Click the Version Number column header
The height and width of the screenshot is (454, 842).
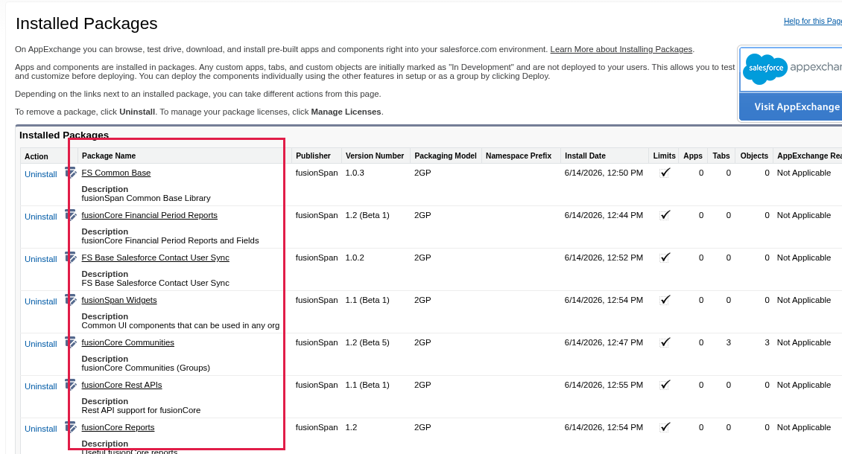[x=375, y=156]
